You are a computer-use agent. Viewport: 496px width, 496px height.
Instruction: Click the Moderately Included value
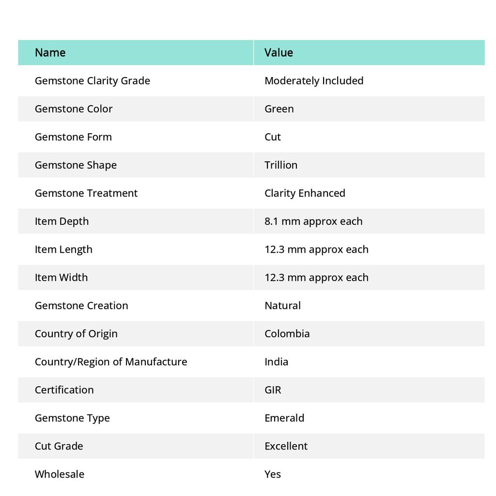pyautogui.click(x=314, y=80)
